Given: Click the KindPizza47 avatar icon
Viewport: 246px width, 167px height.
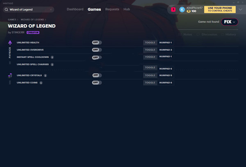Looking at the screenshot, I should 182,9.
